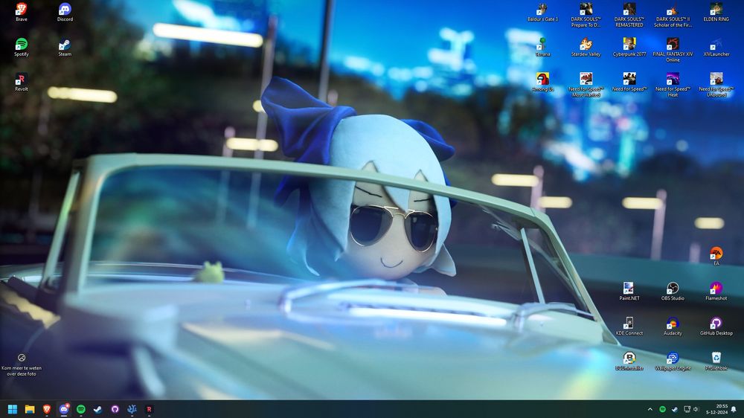
Task: Select the Spotify desktop shortcut
Action: [x=22, y=47]
